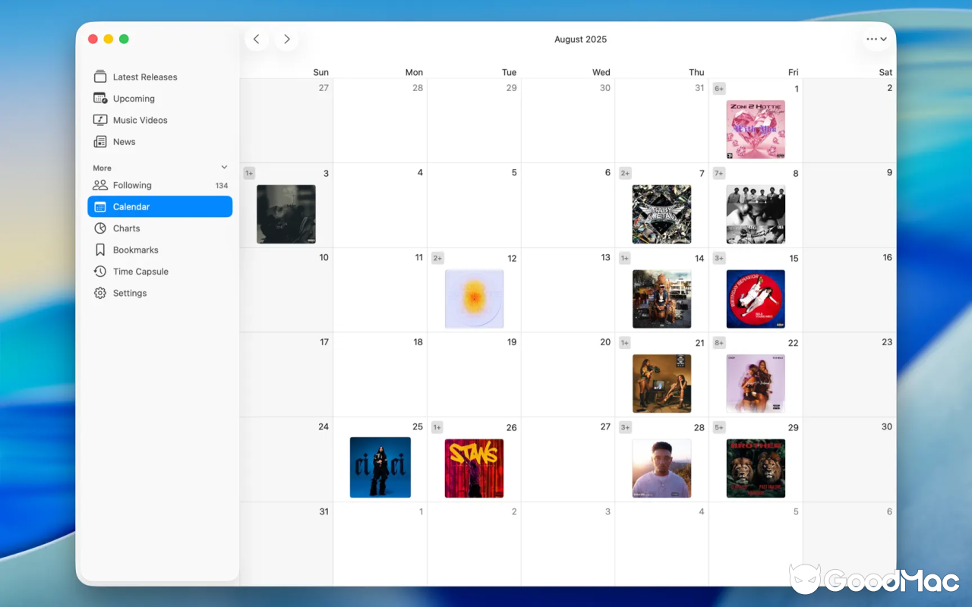The width and height of the screenshot is (972, 607).
Task: Open Latest Releases icon in sidebar
Action: (x=99, y=77)
